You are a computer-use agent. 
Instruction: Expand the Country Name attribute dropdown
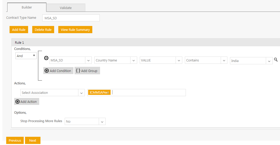(x=134, y=60)
